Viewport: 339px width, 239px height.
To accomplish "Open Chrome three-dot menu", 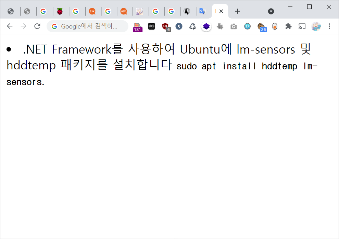I will [329, 26].
